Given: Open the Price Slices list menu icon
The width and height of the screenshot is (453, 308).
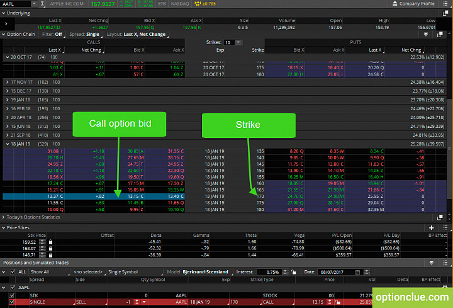Looking at the screenshot, I should coord(445,227).
